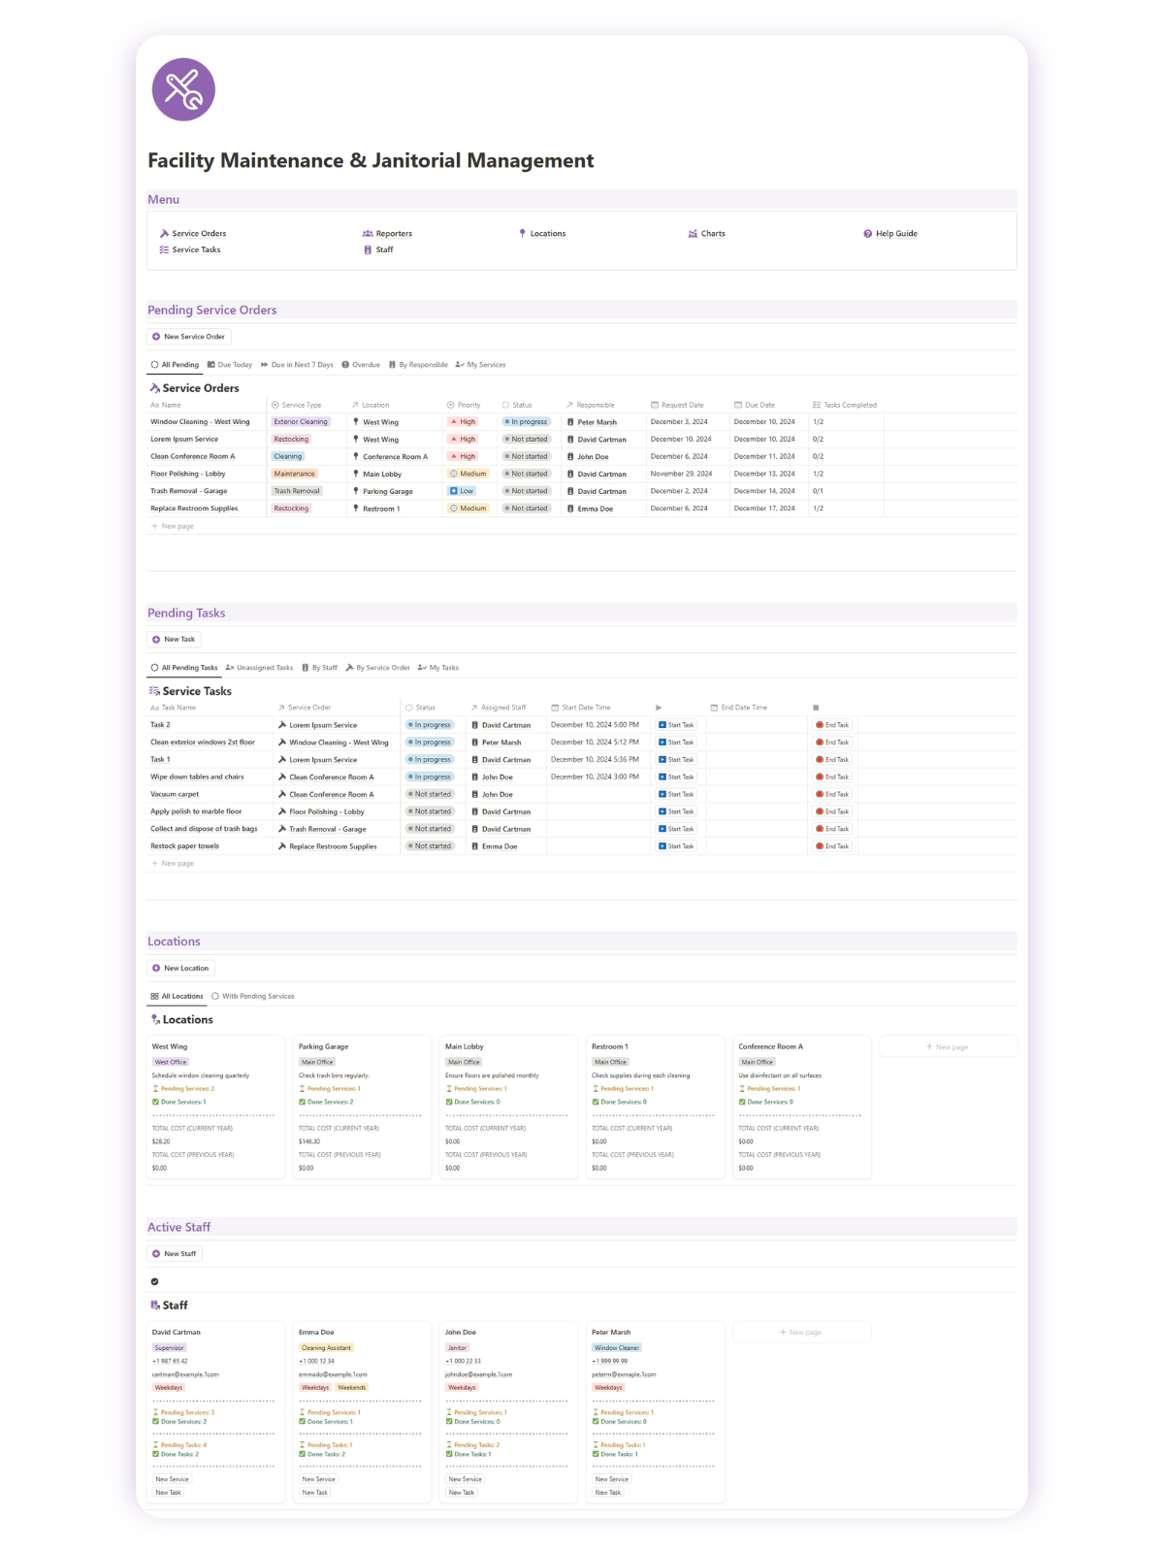Click Start Task for Wipe down tables

click(676, 776)
